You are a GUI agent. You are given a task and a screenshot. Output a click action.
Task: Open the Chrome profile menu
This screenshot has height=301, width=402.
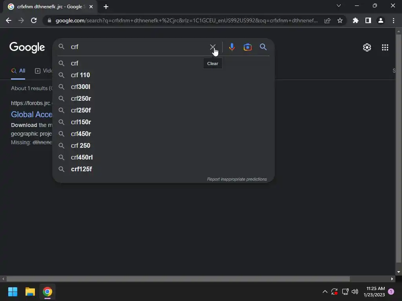(381, 20)
